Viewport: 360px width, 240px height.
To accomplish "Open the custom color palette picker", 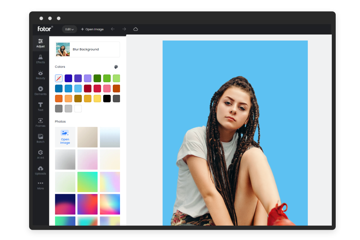I will click(x=116, y=67).
